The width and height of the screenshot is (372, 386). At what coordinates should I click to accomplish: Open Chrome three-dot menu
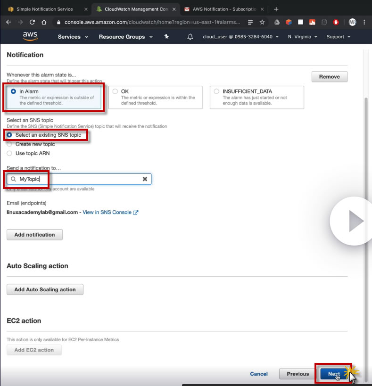tap(364, 22)
